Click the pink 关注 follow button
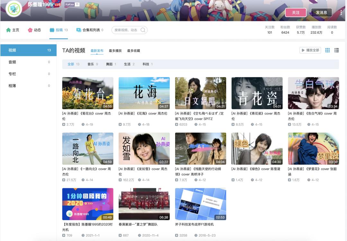This screenshot has height=241, width=347. pos(296,12)
